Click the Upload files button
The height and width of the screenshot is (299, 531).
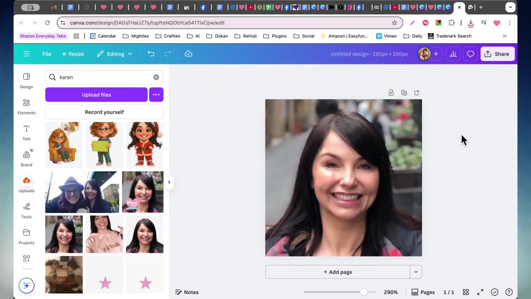pyautogui.click(x=96, y=95)
